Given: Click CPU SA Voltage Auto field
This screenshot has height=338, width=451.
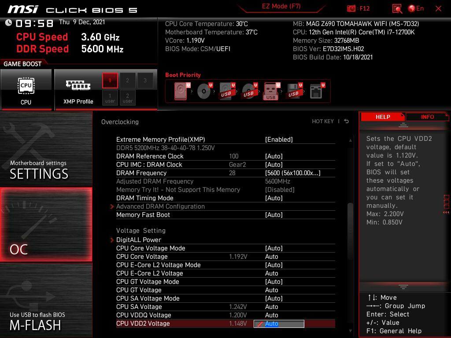Looking at the screenshot, I should (x=271, y=307).
